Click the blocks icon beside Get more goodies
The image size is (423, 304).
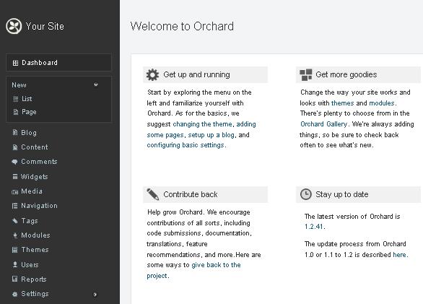pos(305,75)
